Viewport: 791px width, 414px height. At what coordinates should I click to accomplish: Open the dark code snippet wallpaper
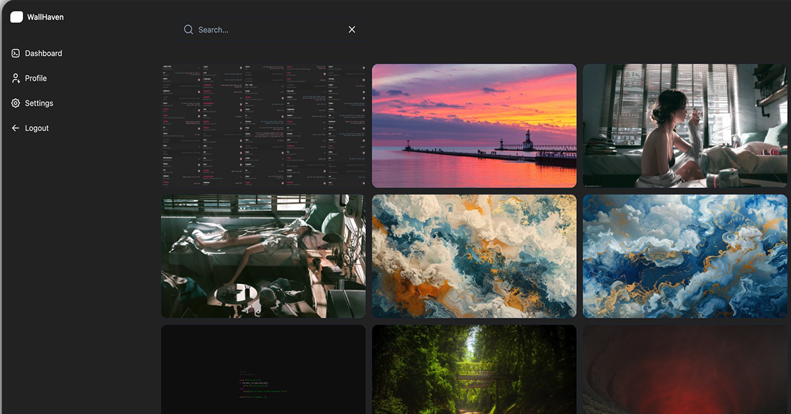point(263,369)
